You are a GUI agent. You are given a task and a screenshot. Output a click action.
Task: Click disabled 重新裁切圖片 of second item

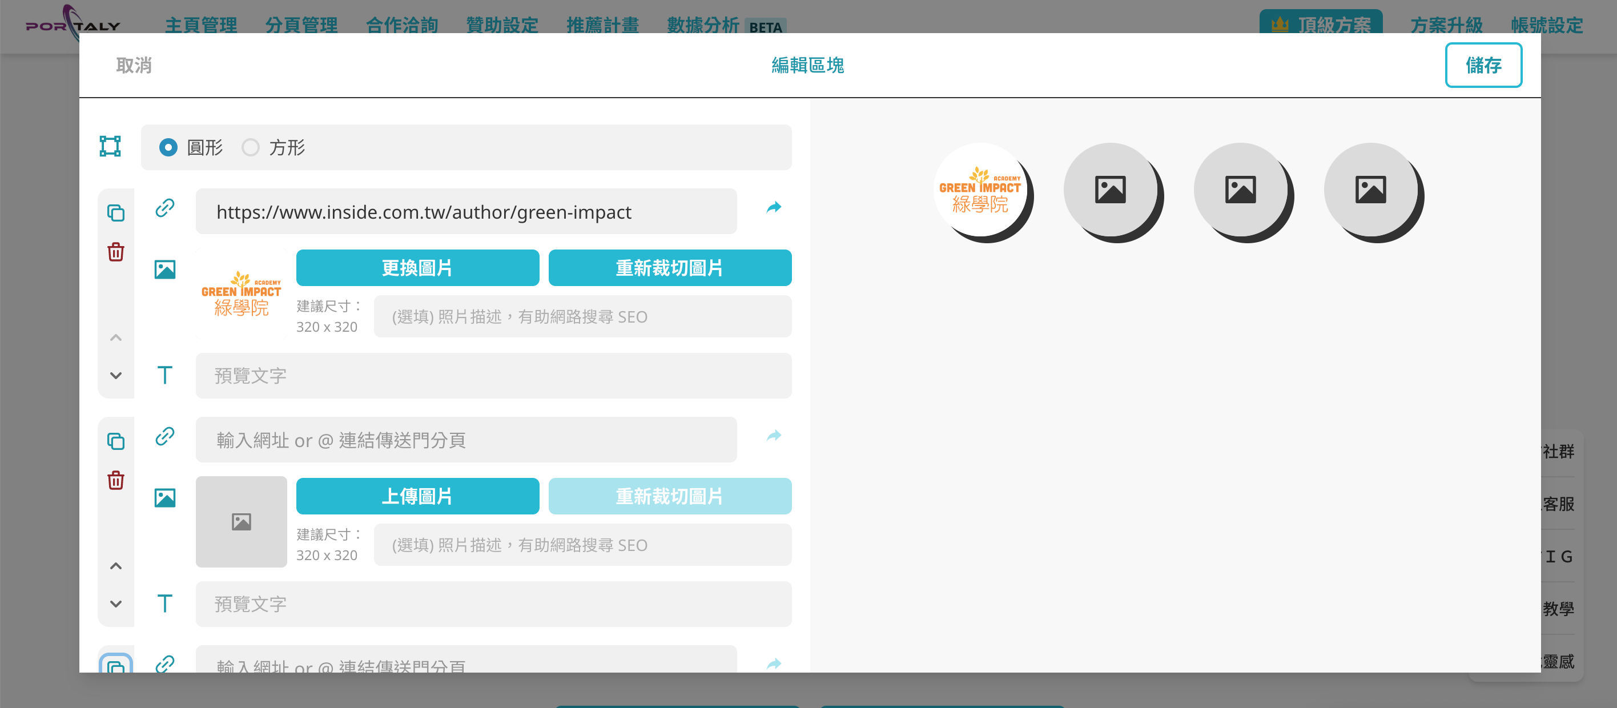[670, 497]
